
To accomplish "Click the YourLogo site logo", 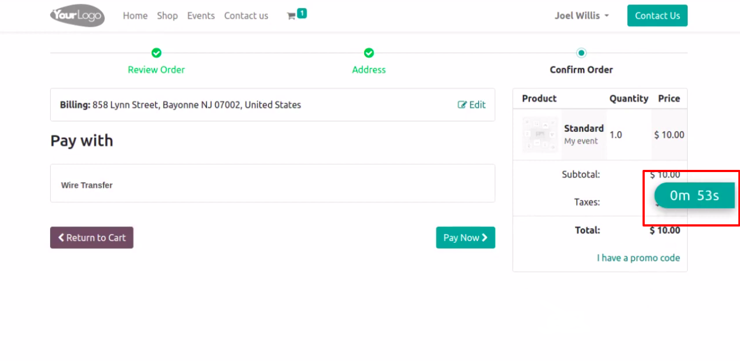I will [x=77, y=15].
